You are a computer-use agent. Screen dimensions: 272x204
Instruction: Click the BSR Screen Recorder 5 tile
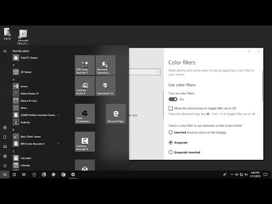tap(85, 65)
